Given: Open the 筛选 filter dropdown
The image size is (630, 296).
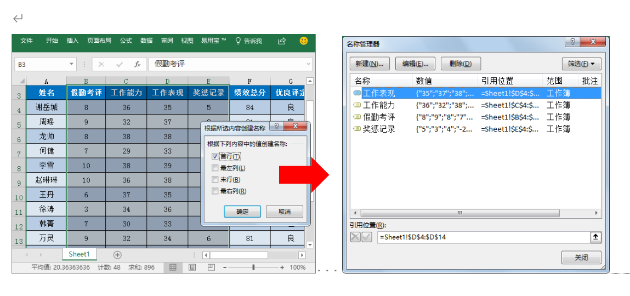Looking at the screenshot, I should tap(581, 64).
